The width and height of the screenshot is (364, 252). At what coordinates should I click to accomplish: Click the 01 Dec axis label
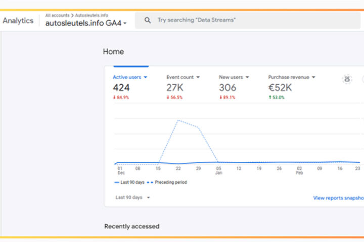pos(121,170)
